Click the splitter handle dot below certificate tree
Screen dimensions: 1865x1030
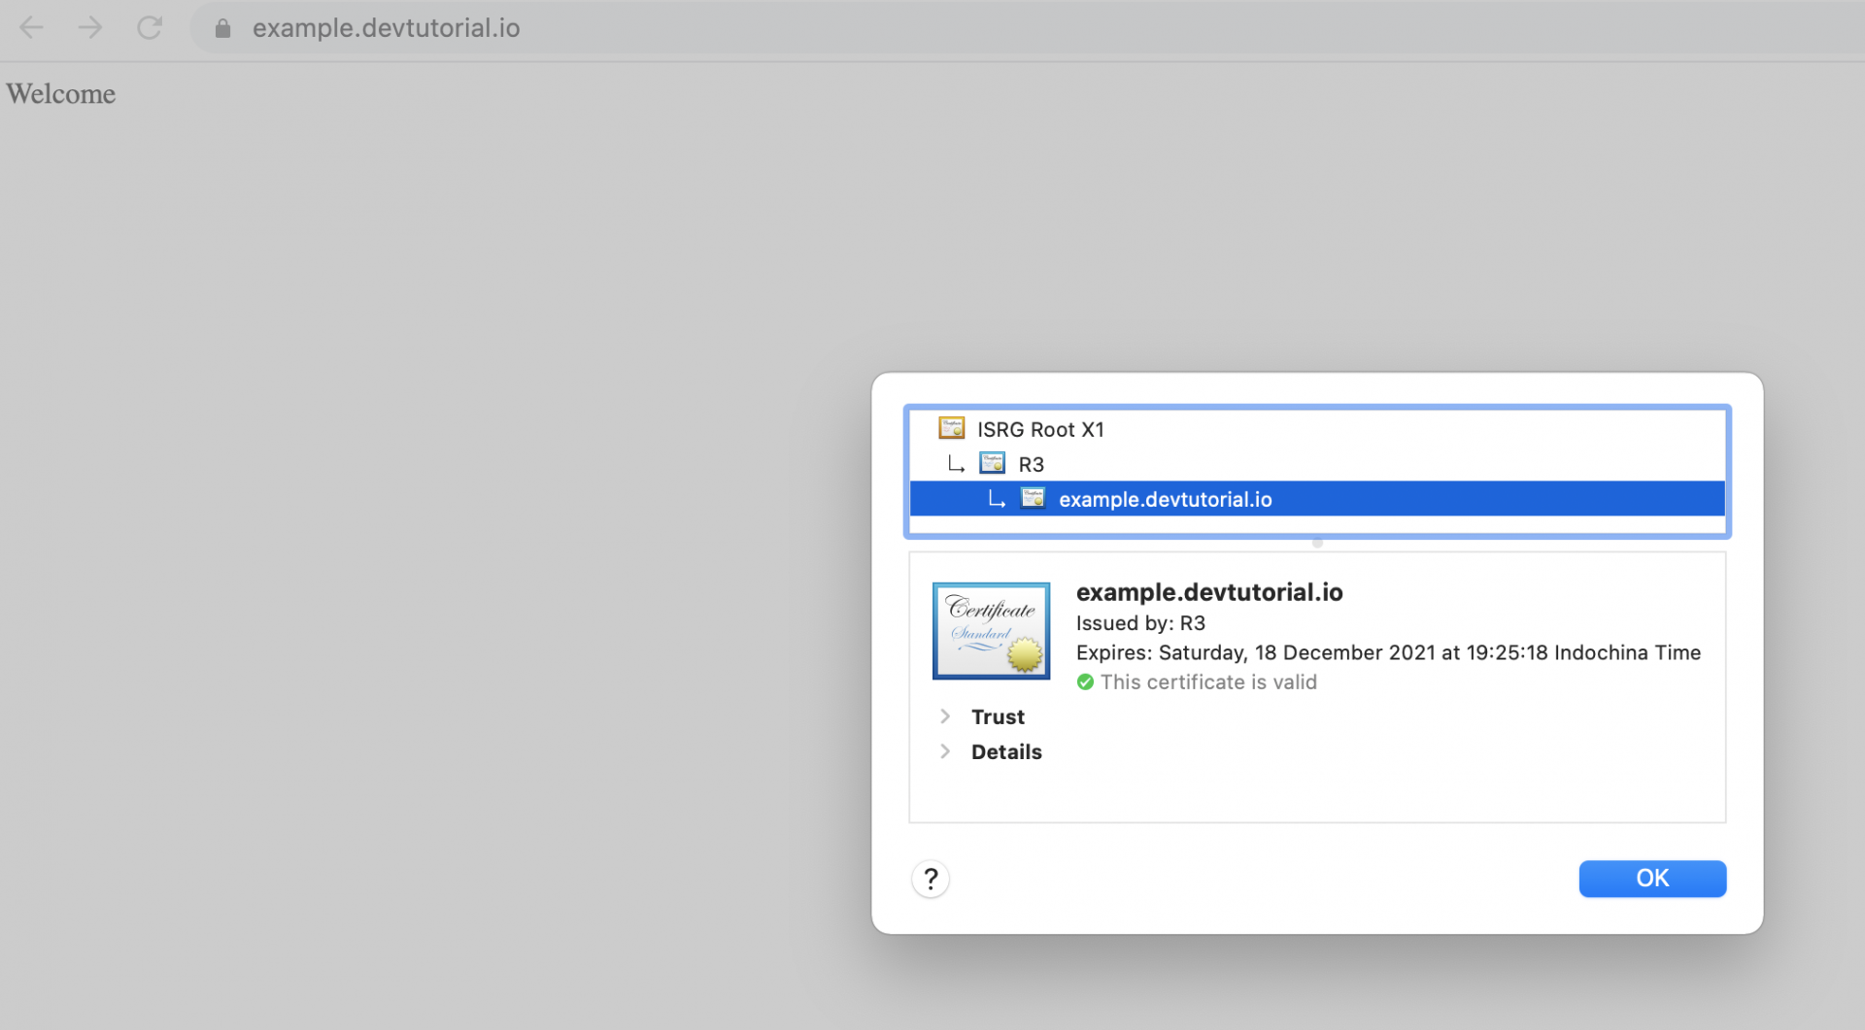(x=1317, y=544)
